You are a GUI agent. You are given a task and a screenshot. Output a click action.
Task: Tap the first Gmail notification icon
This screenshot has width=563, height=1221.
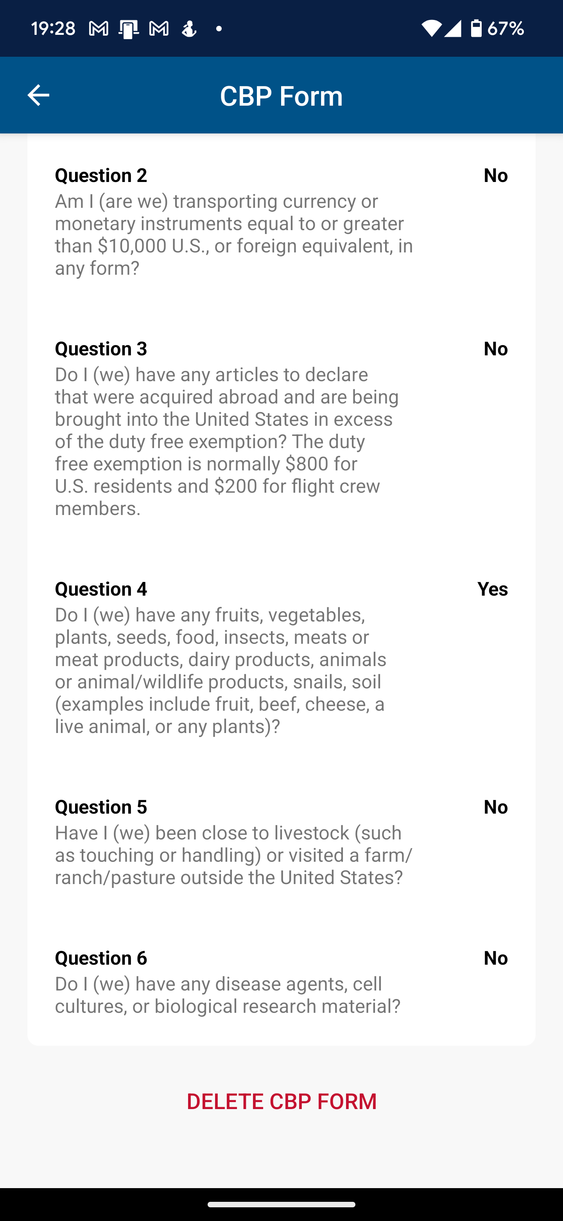click(x=99, y=29)
